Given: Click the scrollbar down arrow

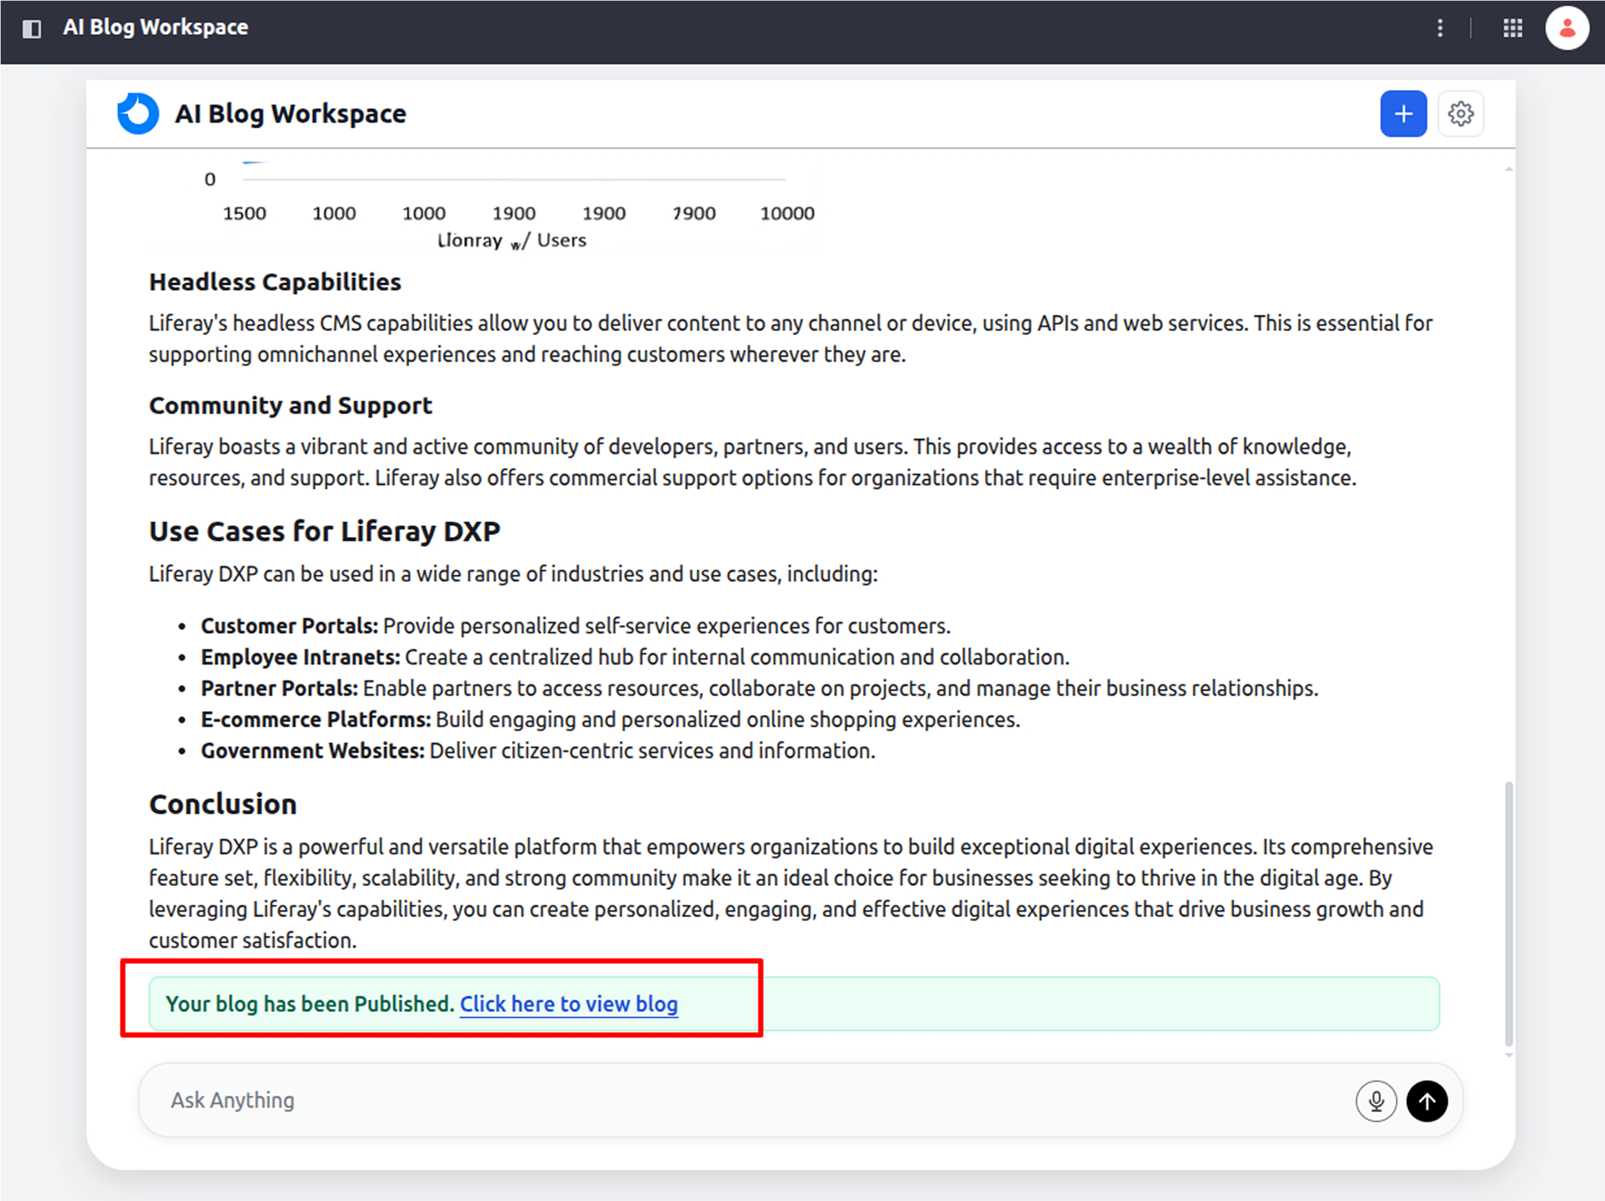Looking at the screenshot, I should pos(1509,1055).
